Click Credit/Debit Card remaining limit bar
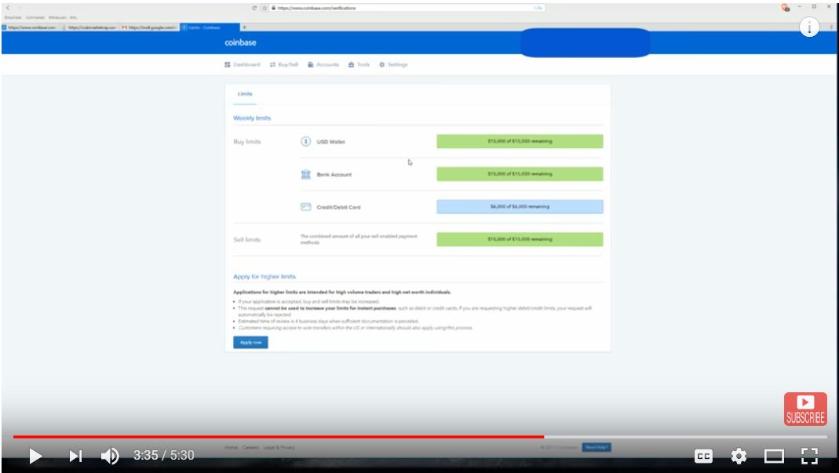Screen dimensions: 839x473 coord(520,206)
